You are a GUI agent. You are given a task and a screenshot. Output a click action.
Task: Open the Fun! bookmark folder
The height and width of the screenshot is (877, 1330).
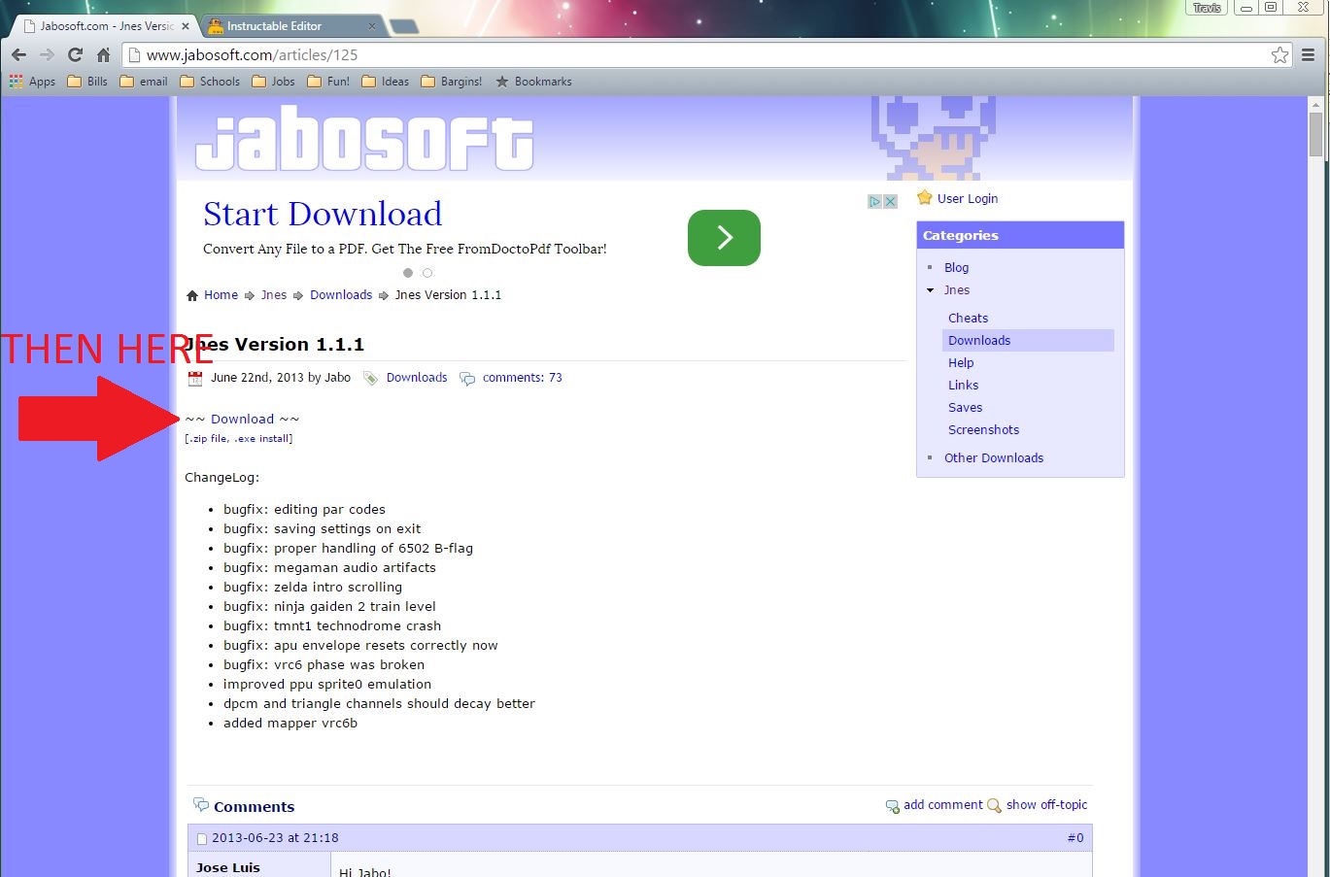point(328,82)
